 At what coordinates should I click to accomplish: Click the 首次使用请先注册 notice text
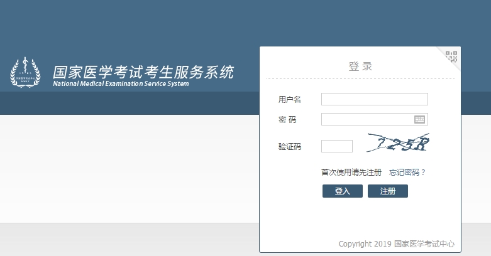351,172
